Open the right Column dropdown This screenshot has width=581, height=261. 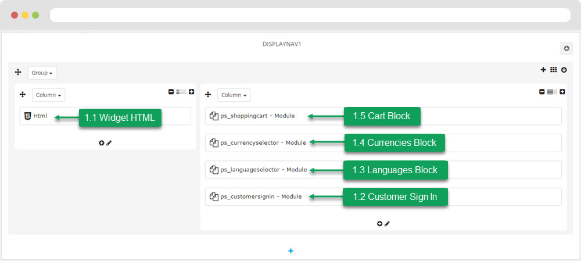pos(234,95)
